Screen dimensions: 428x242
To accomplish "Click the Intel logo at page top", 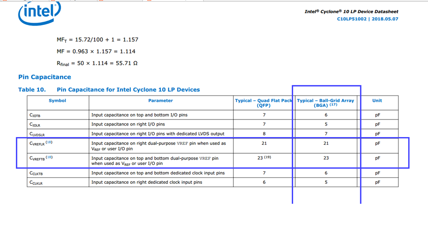I will (39, 14).
